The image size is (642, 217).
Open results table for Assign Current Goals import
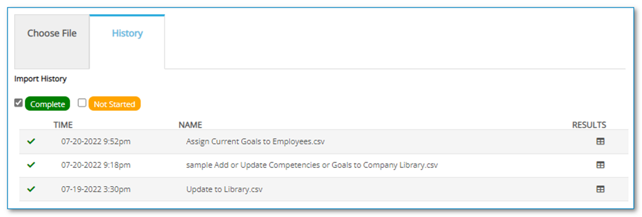pos(600,142)
